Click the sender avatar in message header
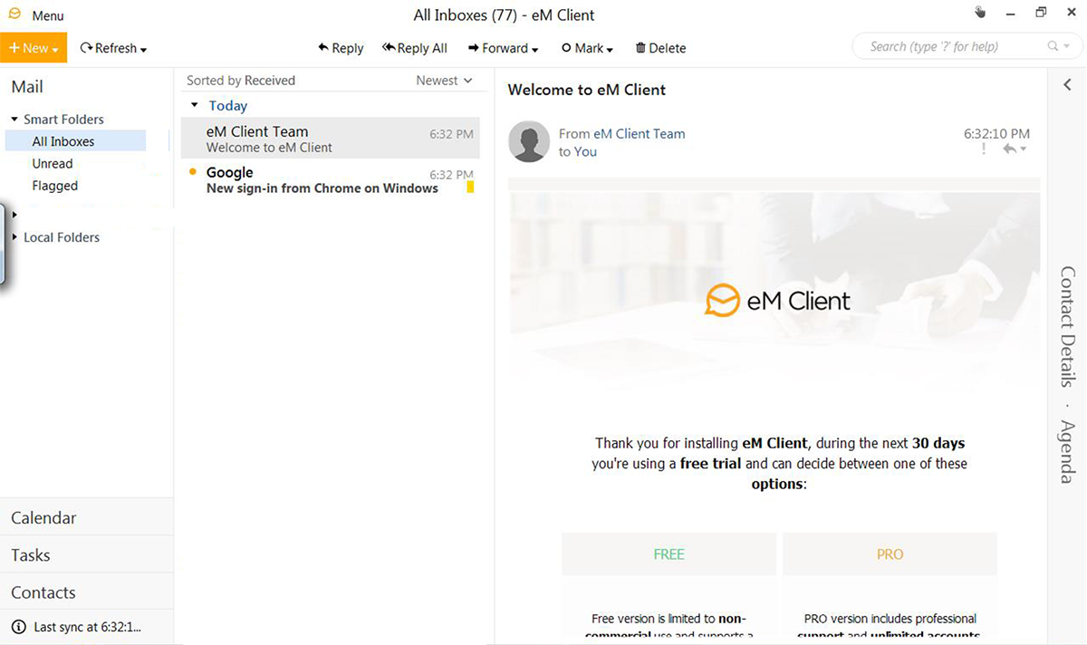 coord(529,142)
